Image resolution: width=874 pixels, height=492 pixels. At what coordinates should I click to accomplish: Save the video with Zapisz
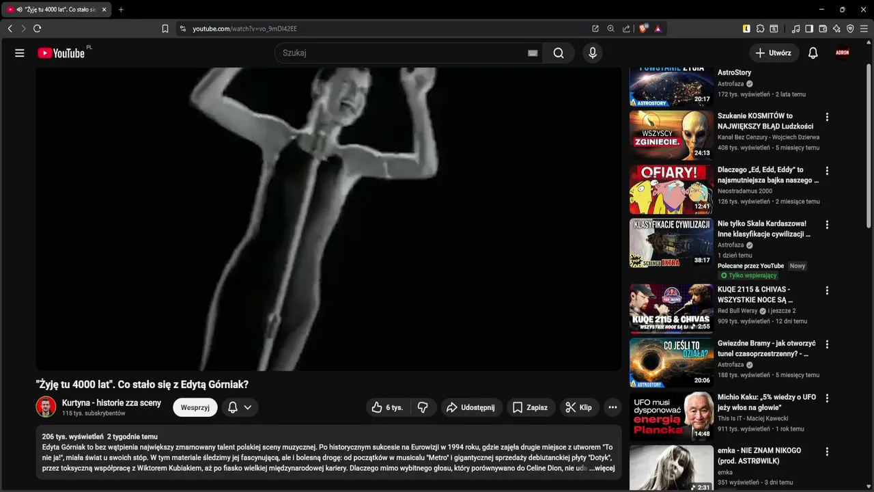click(x=531, y=407)
